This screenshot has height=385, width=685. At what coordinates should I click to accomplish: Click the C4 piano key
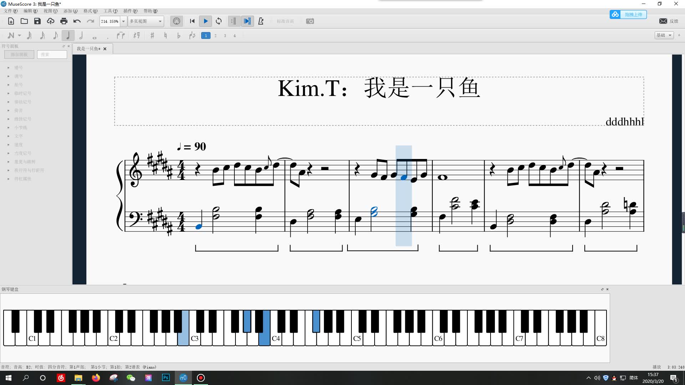276,339
